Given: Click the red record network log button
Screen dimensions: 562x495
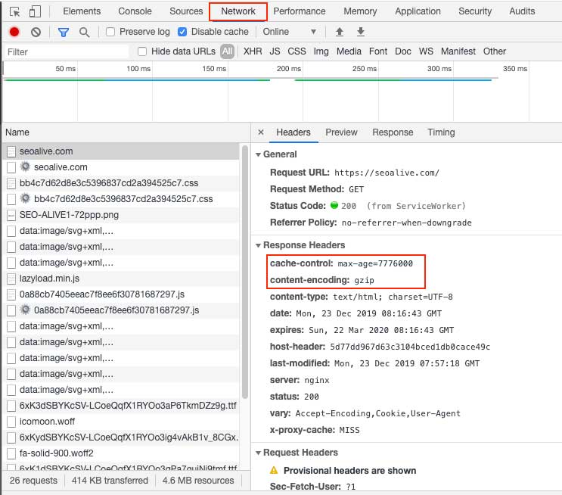Looking at the screenshot, I should [14, 32].
